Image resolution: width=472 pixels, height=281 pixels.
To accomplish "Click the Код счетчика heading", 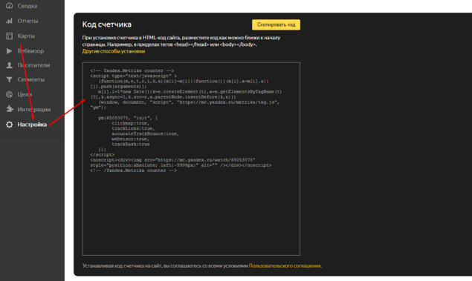I will [107, 24].
